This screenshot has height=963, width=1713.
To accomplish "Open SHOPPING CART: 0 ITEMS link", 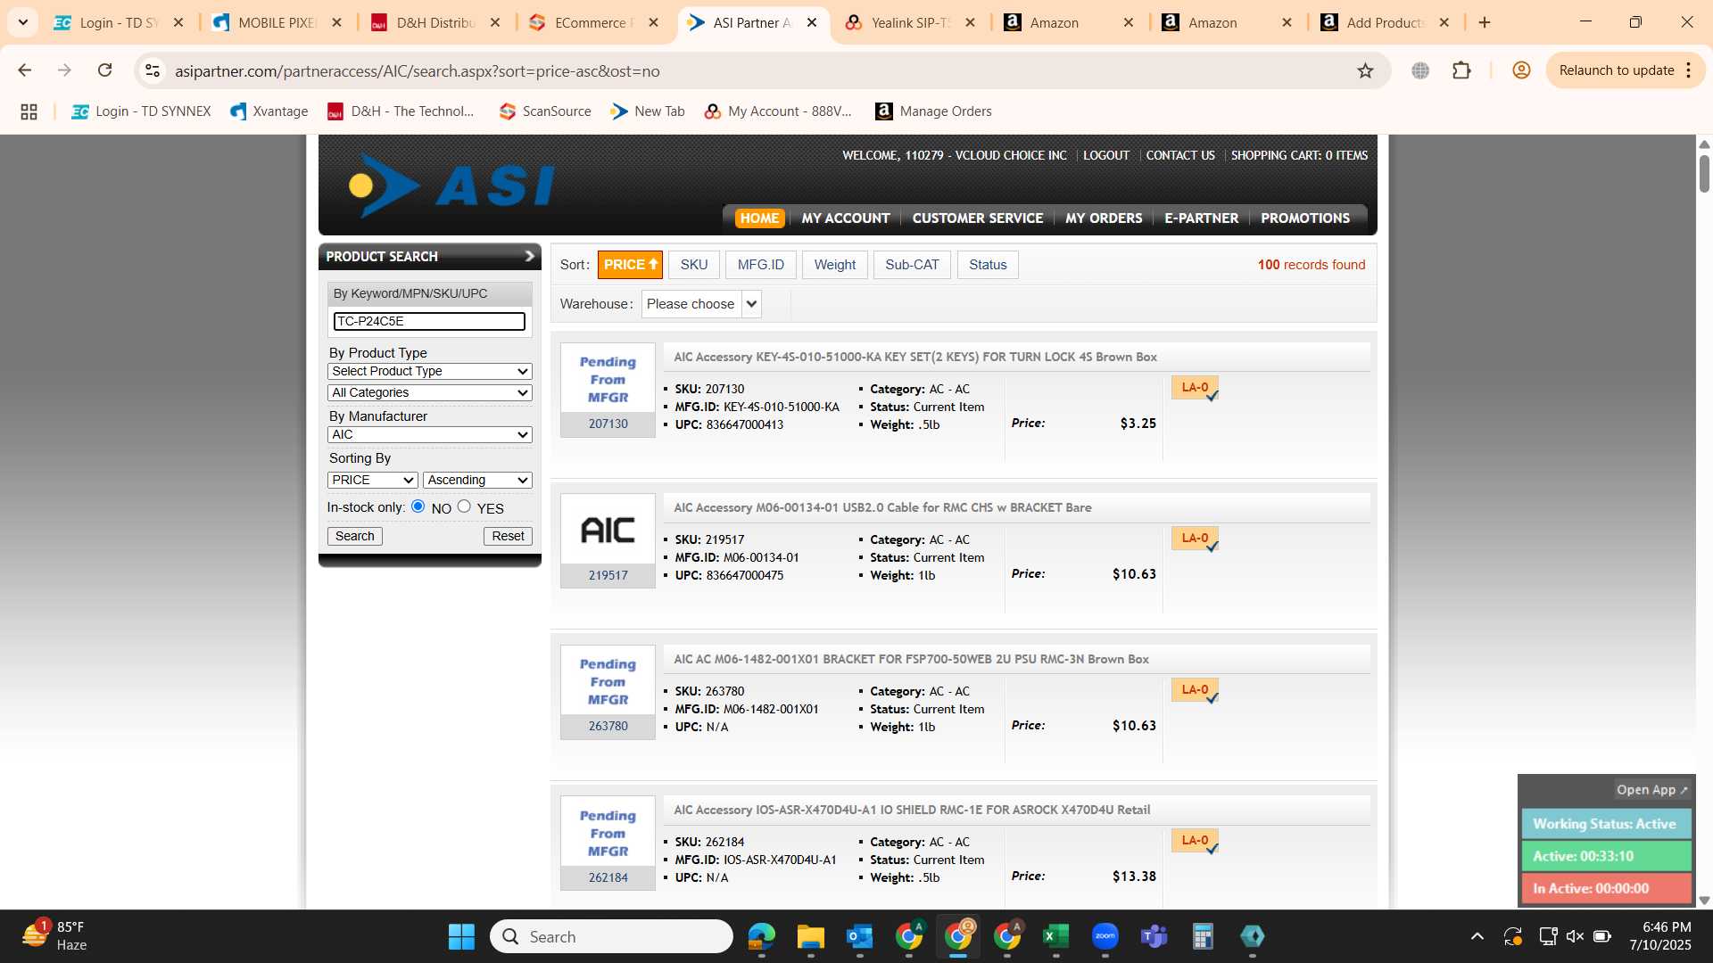I will point(1299,155).
